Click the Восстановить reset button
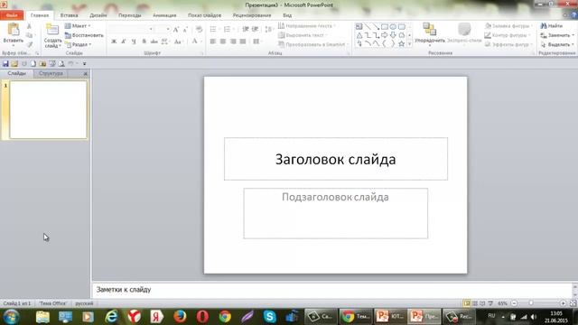 (x=84, y=35)
